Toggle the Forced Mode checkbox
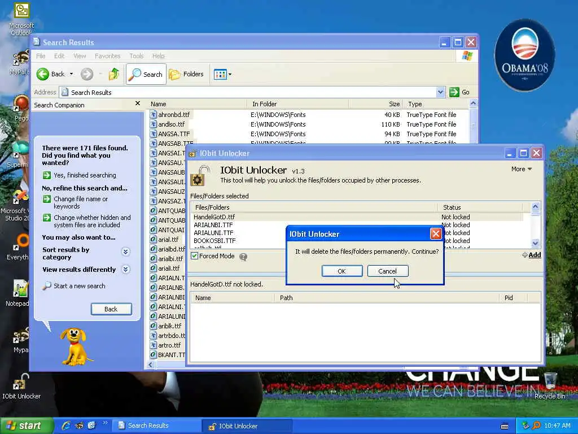This screenshot has width=578, height=434. 195,256
